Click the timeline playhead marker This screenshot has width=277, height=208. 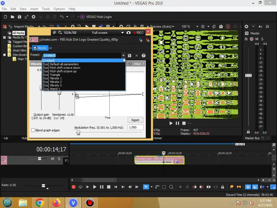[x=164, y=153]
